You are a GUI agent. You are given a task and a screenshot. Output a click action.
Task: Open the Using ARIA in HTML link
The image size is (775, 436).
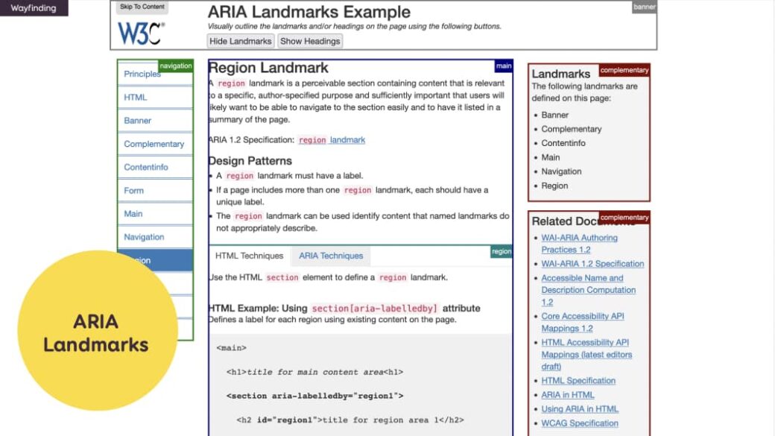tap(580, 408)
